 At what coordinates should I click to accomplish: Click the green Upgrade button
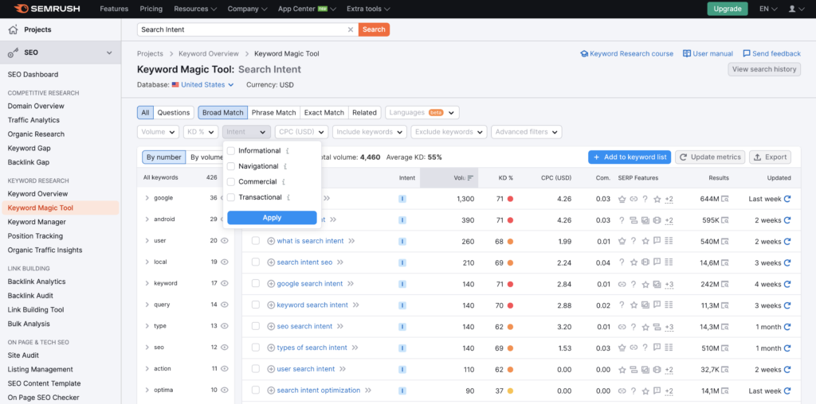point(727,9)
